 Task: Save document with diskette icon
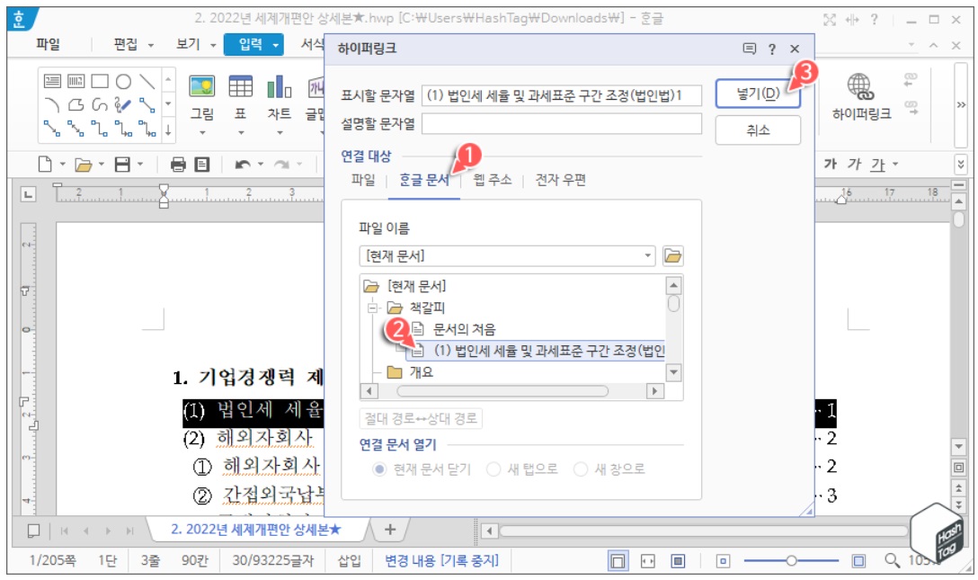122,165
